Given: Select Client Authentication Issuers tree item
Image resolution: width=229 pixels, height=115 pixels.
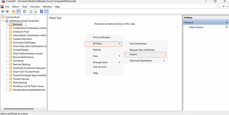Looking at the screenshot, I should [28, 53].
